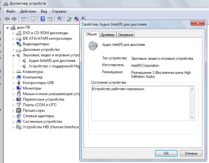
Task: Click the blue question-mark Help toolbar icon
Action: coord(43,19)
